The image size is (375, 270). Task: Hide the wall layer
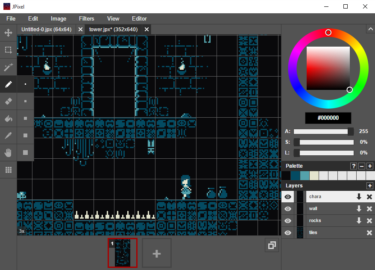[288, 209]
